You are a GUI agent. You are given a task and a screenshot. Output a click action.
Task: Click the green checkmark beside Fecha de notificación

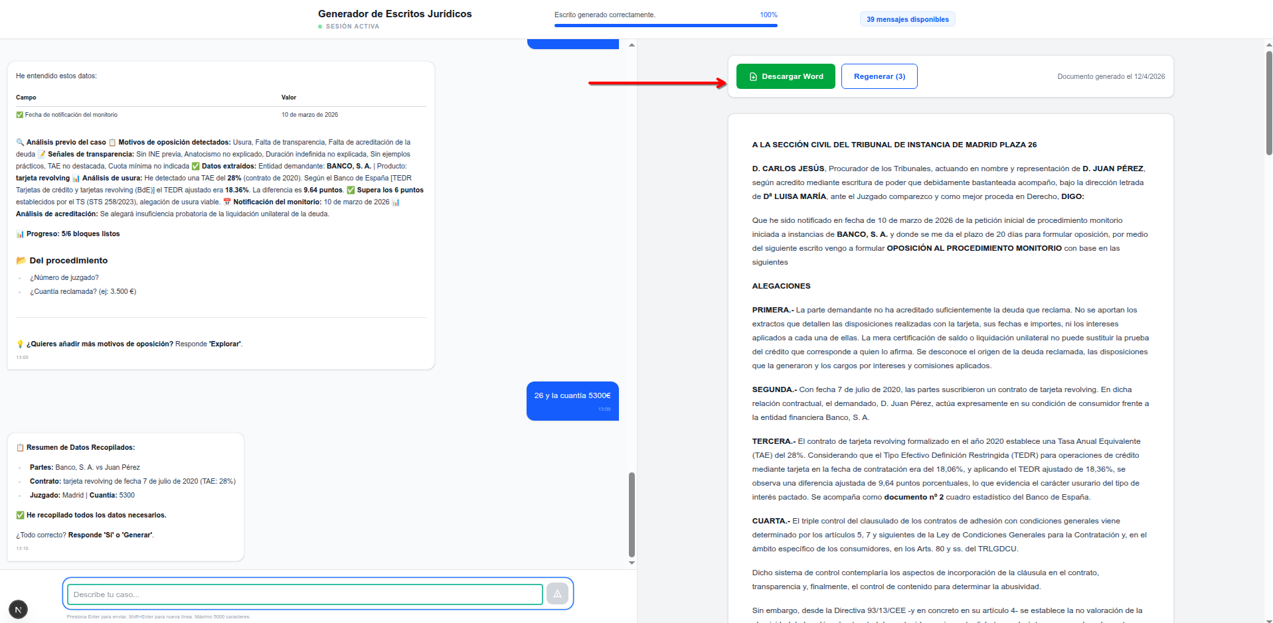click(18, 114)
